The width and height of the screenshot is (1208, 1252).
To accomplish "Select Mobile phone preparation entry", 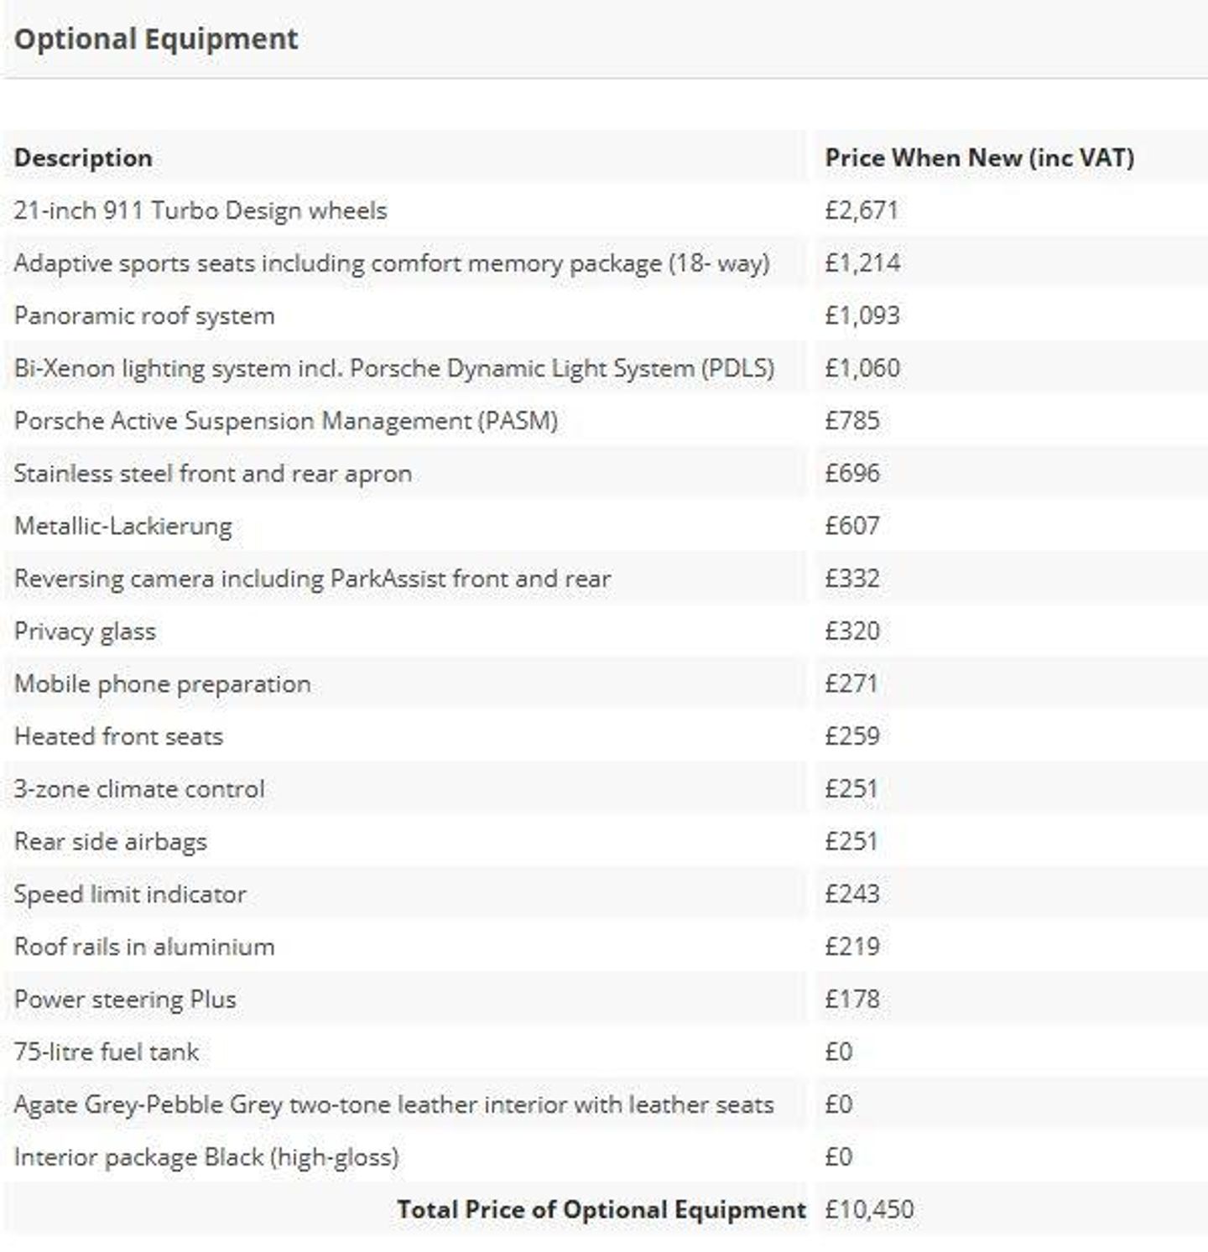I will click(163, 684).
